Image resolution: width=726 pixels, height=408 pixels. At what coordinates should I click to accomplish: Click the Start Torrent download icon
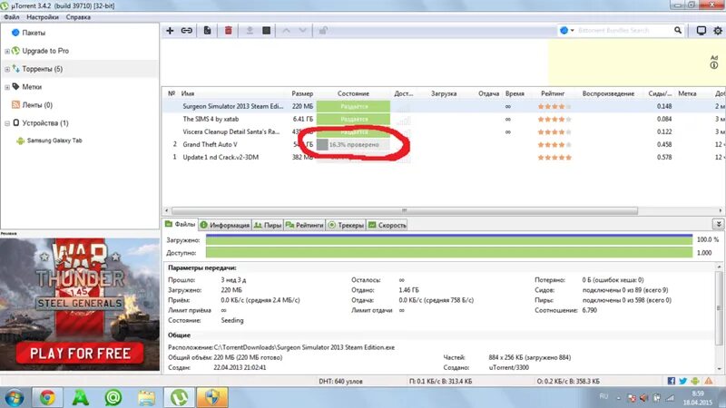(x=250, y=31)
